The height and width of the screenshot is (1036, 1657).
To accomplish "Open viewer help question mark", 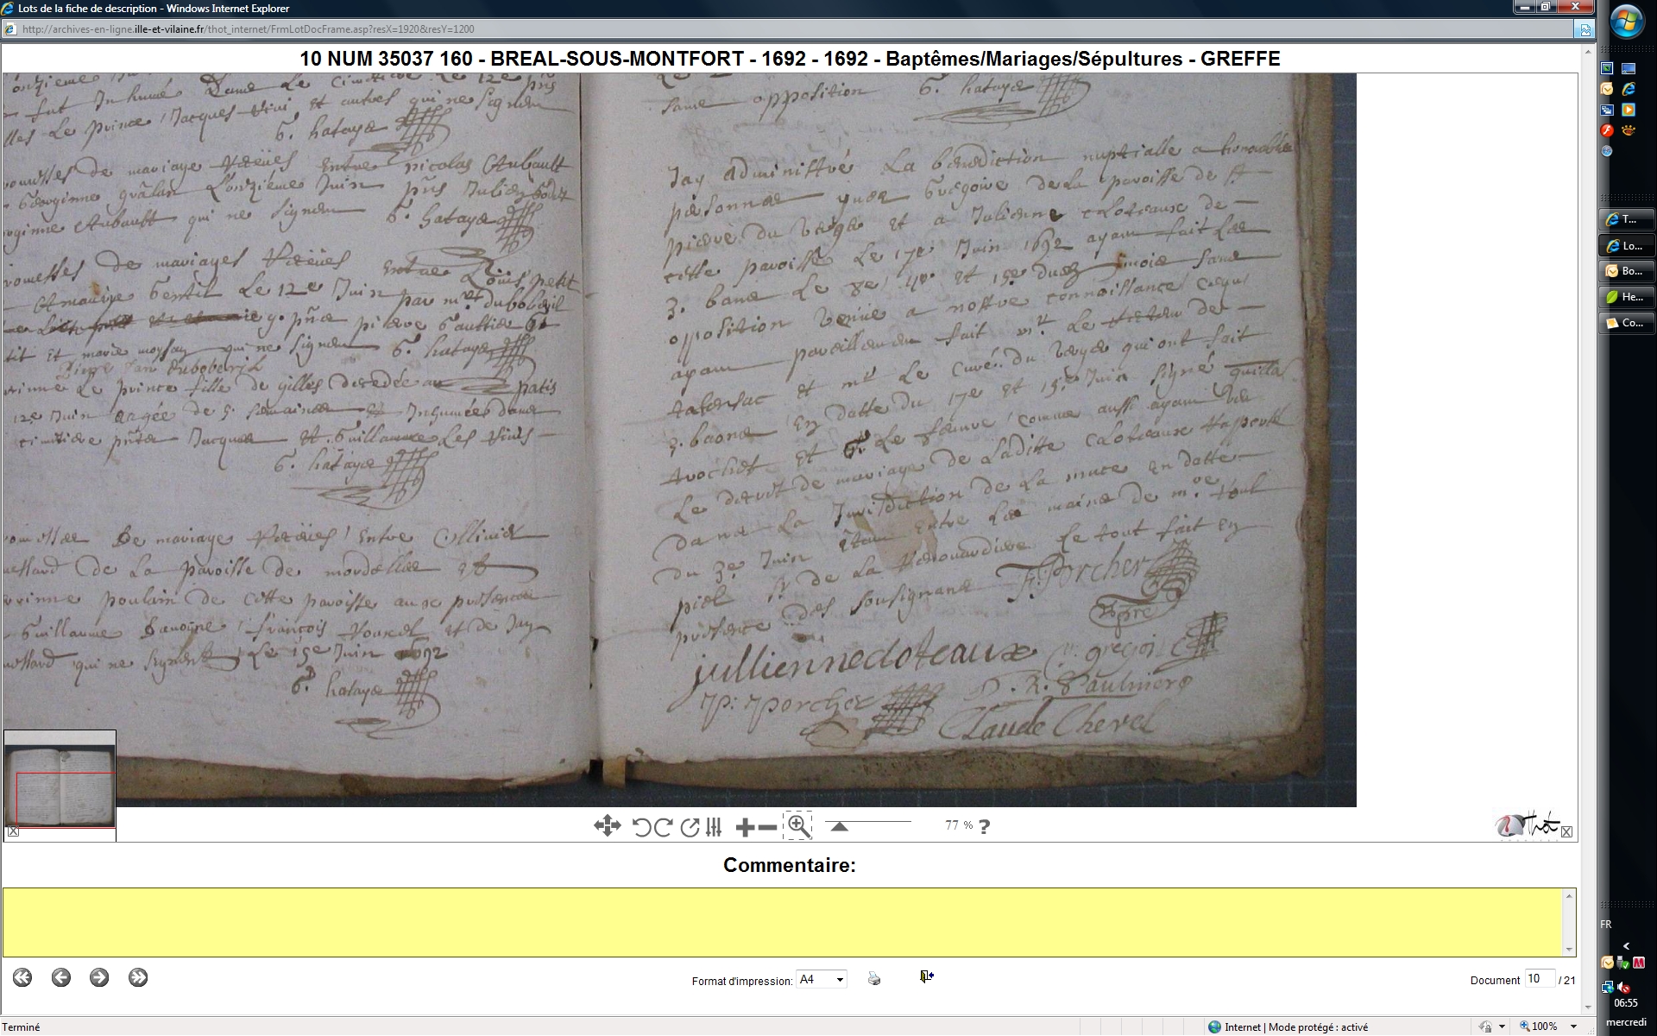I will point(985,826).
